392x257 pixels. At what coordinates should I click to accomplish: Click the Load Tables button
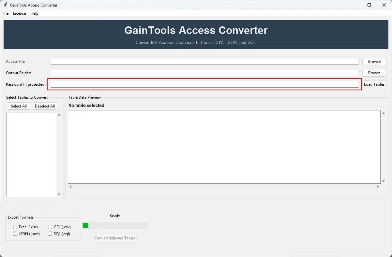[374, 84]
